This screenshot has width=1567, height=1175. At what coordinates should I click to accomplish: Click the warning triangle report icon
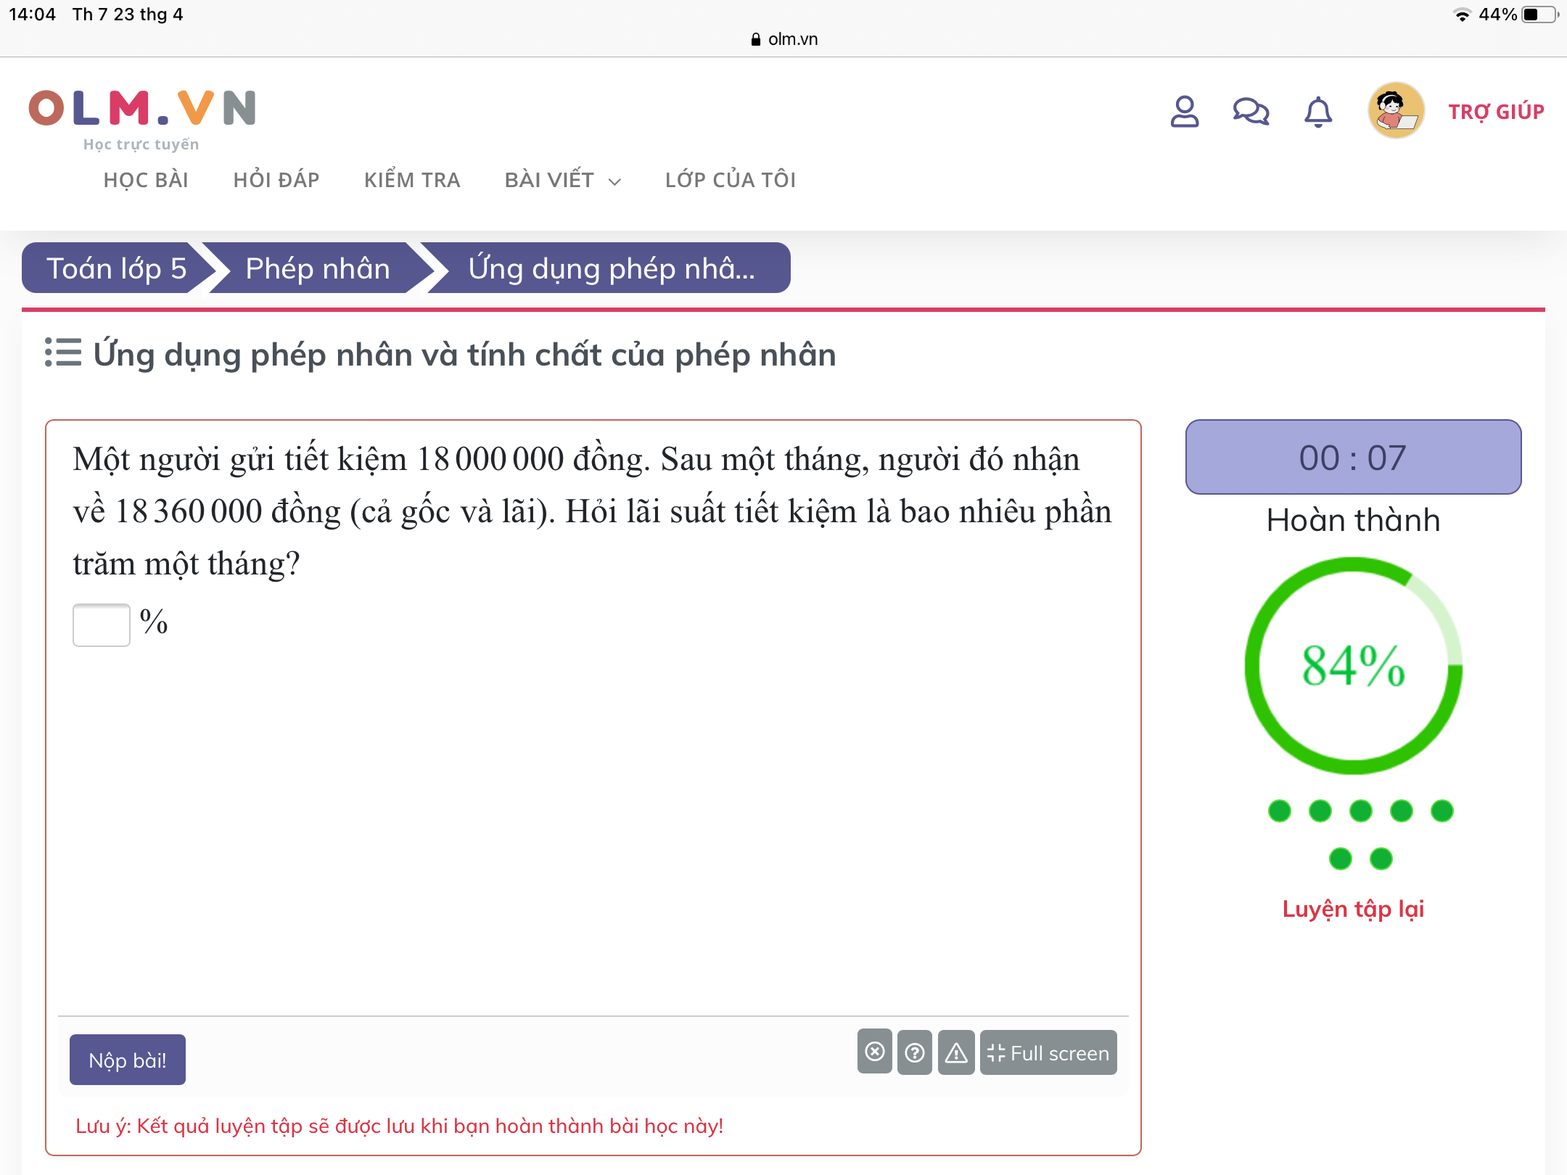(x=956, y=1052)
